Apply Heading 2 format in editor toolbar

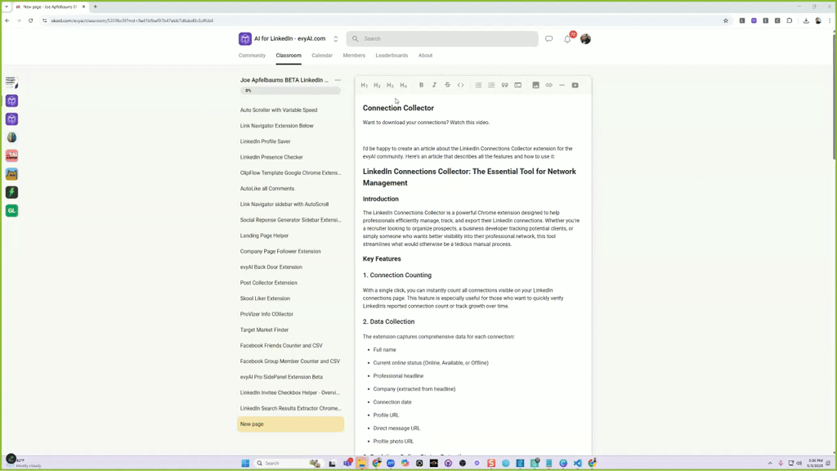(377, 85)
